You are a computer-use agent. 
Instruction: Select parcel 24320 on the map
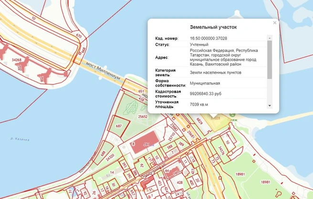(110, 157)
